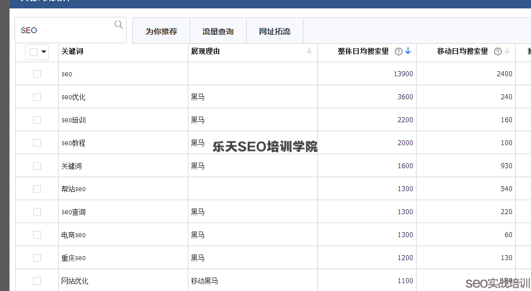
Task: Switch to 网址拓流 tab
Action: point(275,31)
